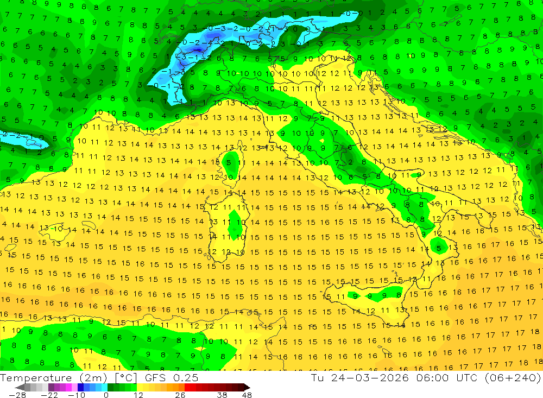Click the dark purple swatch in the legend

51,388
